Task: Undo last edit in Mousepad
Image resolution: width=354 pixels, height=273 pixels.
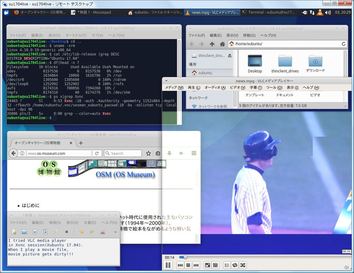Action: (81, 232)
